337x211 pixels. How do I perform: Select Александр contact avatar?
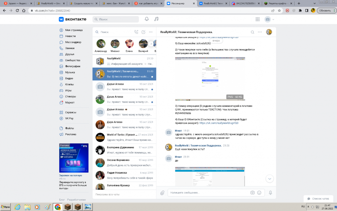click(101, 44)
